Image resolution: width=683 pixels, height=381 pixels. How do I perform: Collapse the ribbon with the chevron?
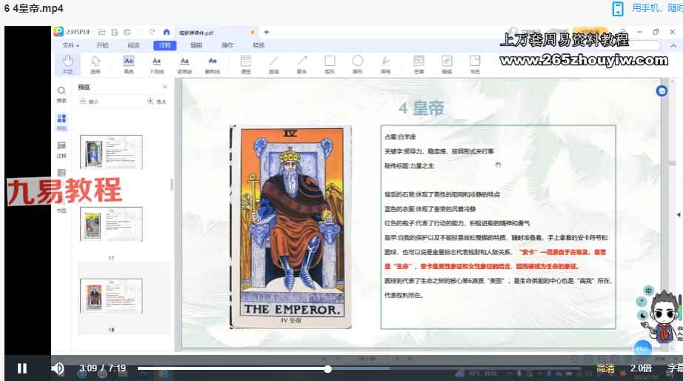[x=673, y=45]
